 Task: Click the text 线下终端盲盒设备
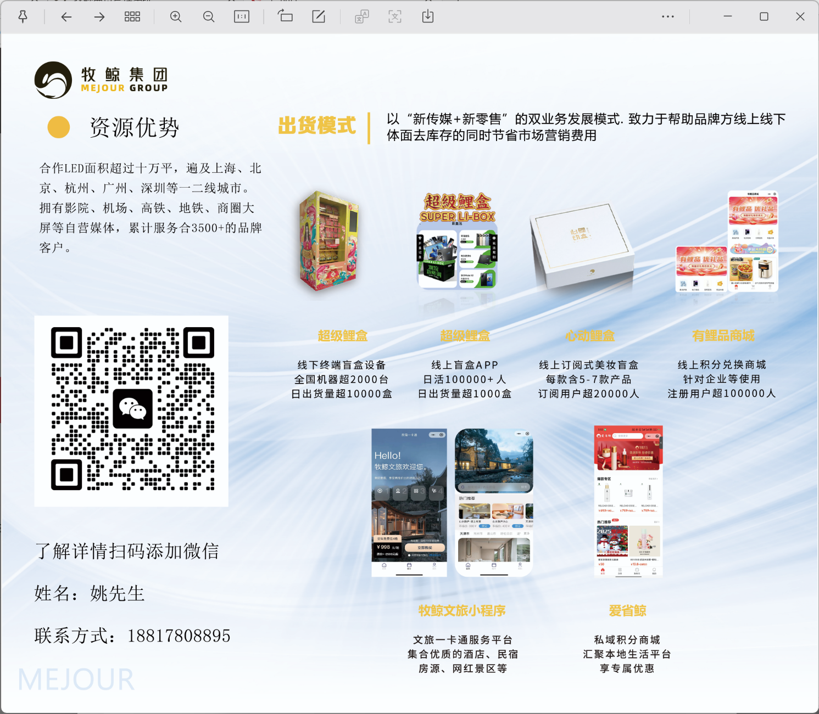pyautogui.click(x=342, y=365)
